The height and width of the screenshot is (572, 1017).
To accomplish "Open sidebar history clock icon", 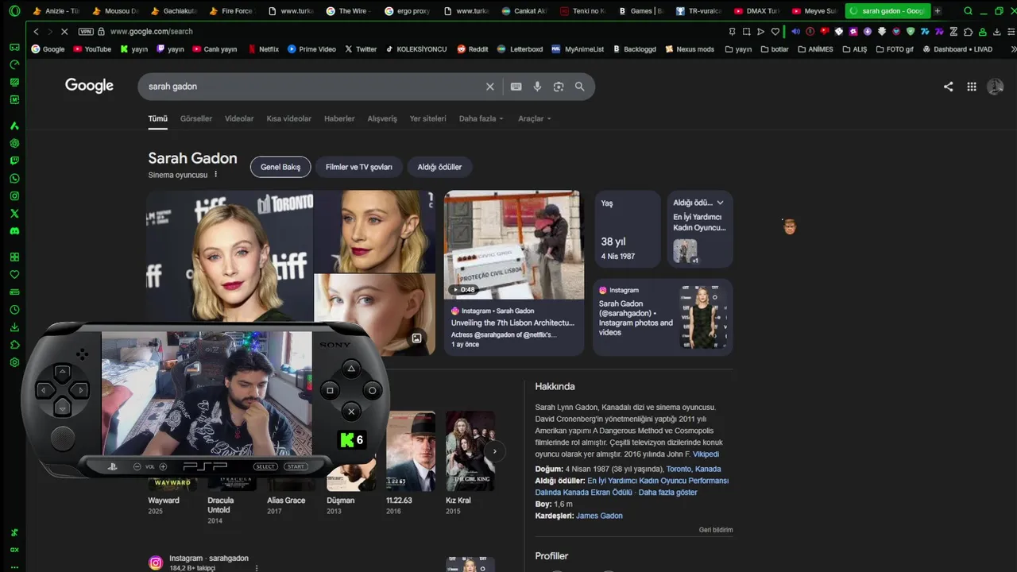I will (x=14, y=310).
